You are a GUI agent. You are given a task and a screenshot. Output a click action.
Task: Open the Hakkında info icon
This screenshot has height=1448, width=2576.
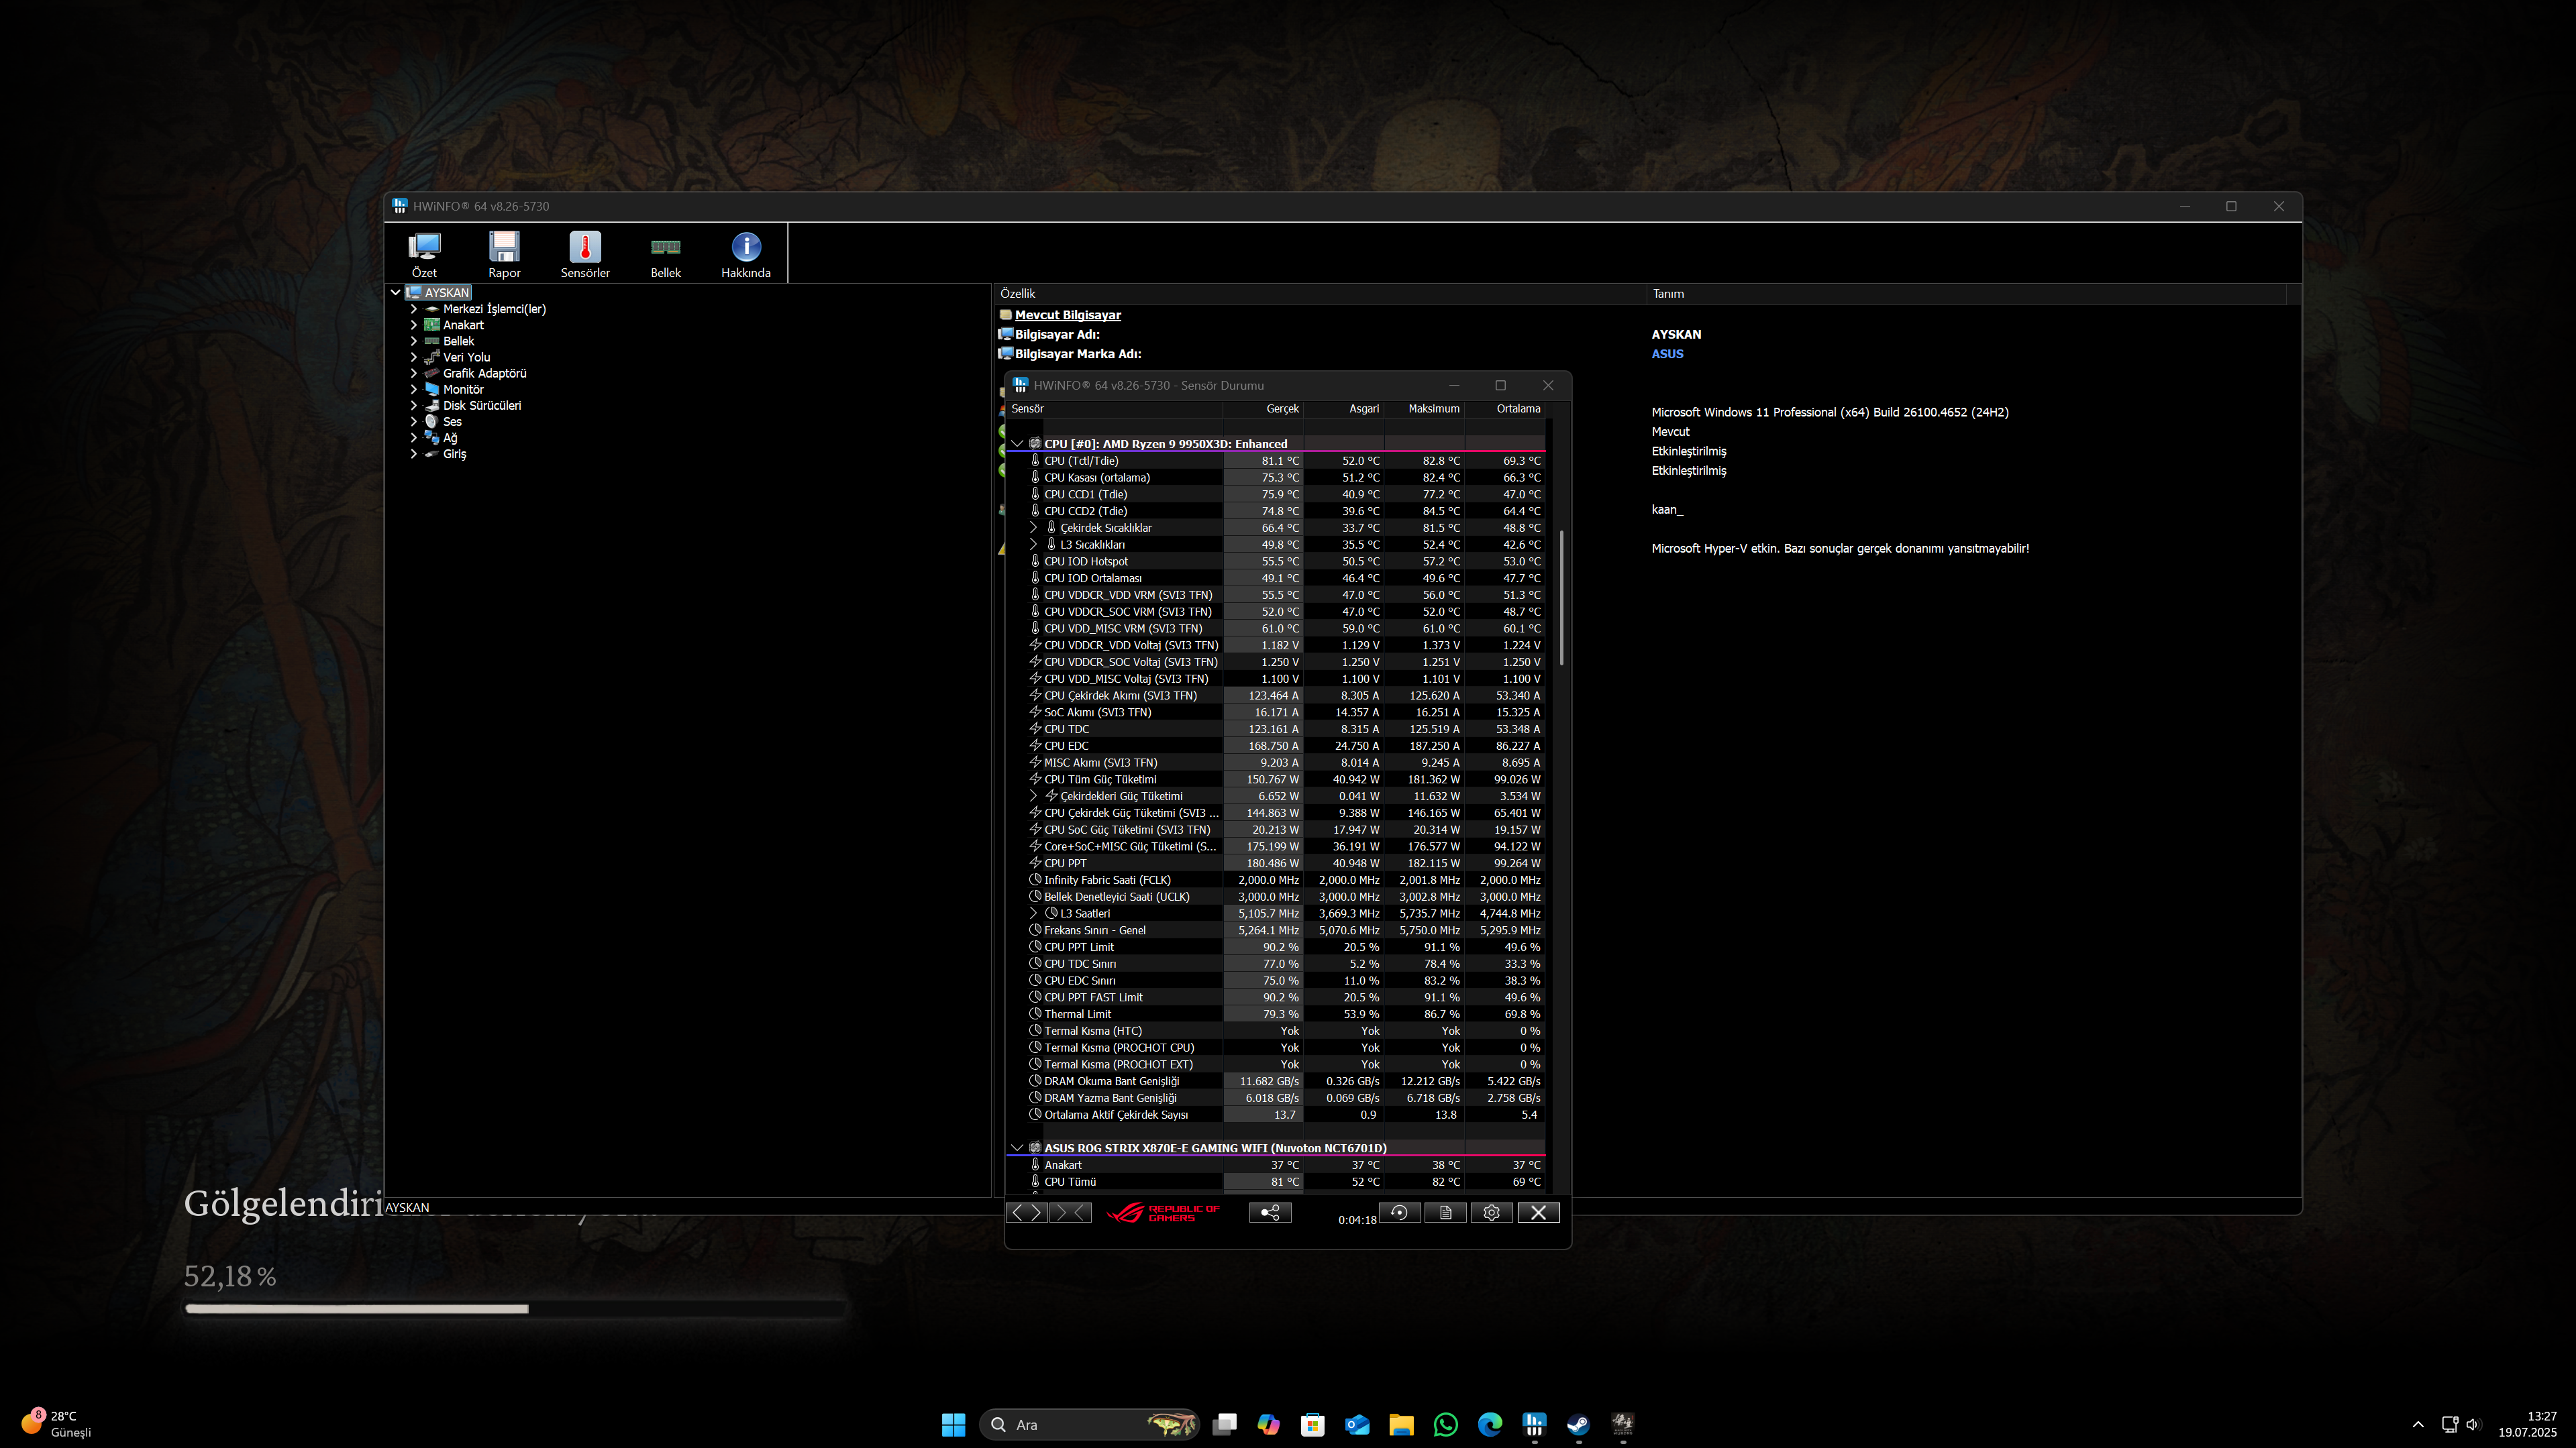tap(746, 254)
